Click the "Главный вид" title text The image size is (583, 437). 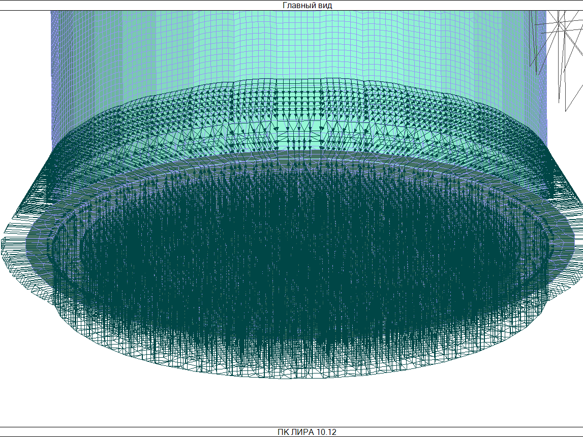[307, 5]
